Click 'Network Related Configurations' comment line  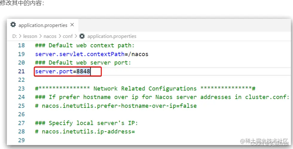pos(145,88)
